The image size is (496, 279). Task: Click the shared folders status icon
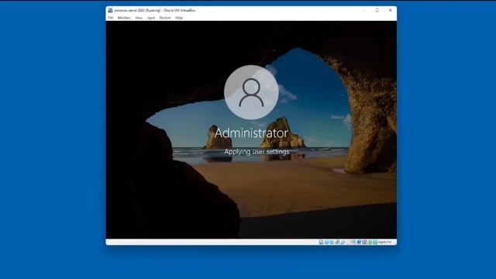click(348, 242)
